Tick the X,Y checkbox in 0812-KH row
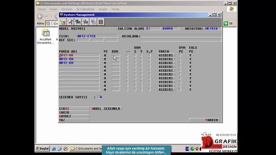Screen dimensions: 276x155 [150, 63]
